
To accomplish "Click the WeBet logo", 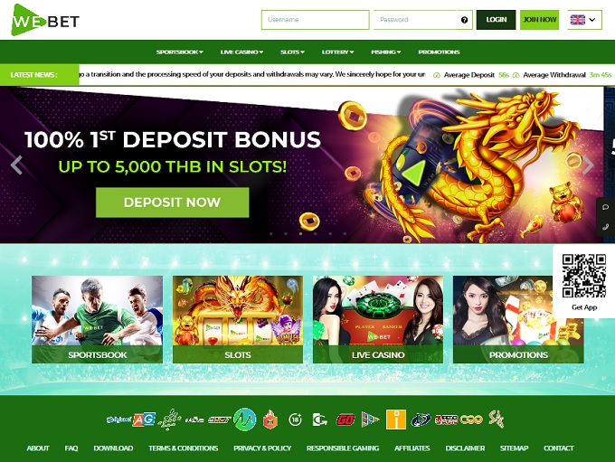I will point(45,20).
